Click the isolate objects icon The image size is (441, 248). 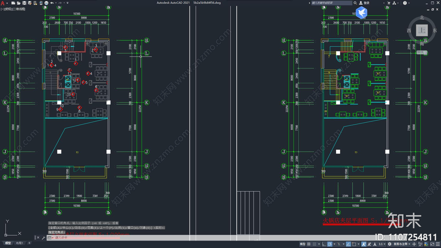pyautogui.click(x=420, y=244)
